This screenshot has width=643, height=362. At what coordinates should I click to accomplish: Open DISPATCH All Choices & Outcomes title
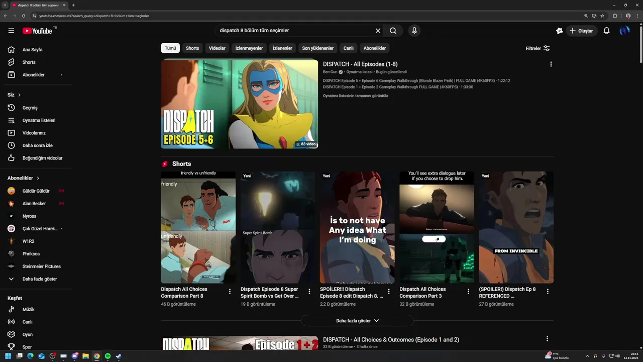click(x=391, y=340)
